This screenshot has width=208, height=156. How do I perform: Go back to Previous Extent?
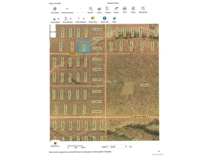(67, 9)
